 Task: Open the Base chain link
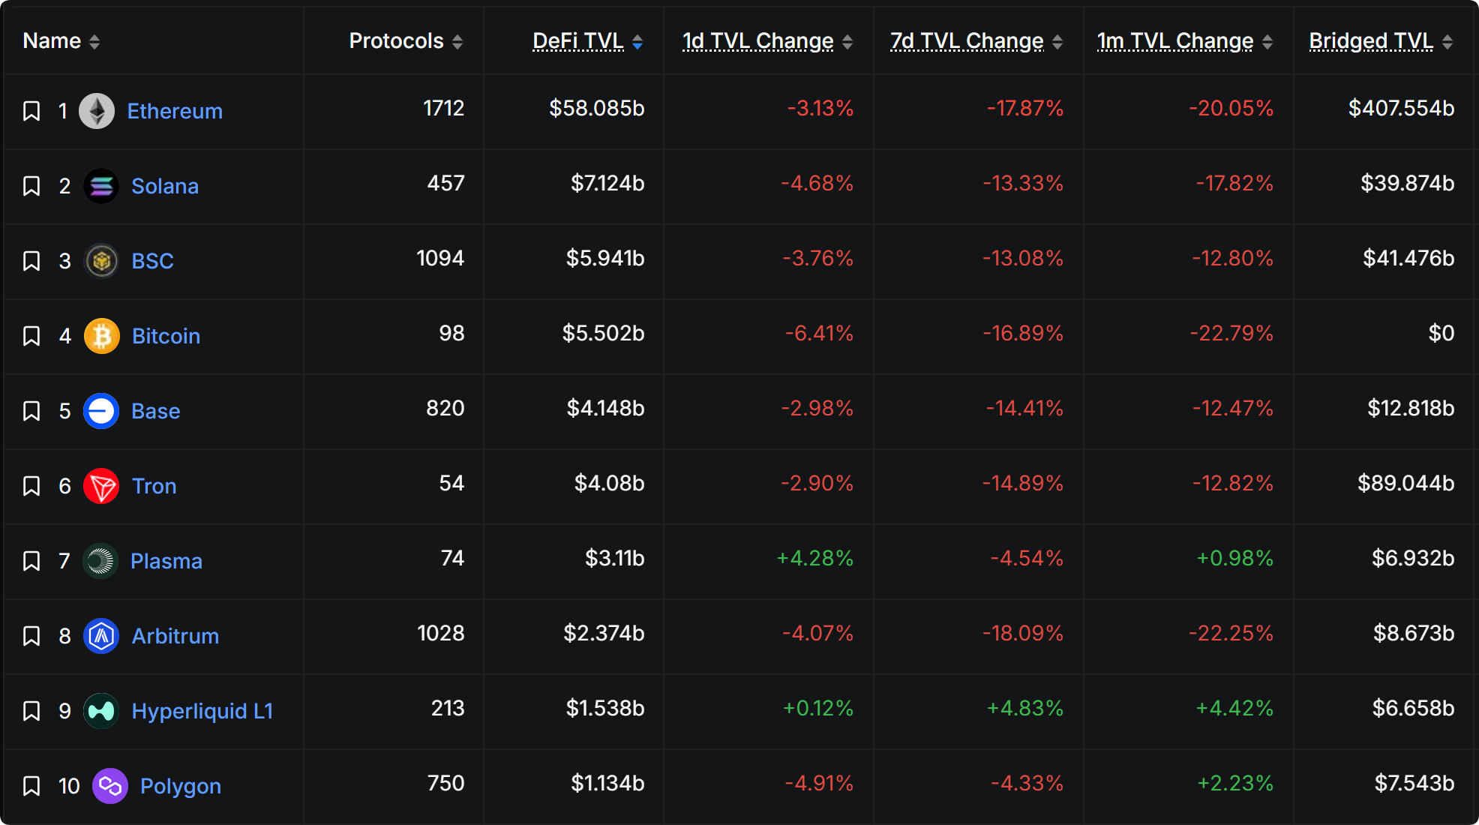tap(155, 411)
